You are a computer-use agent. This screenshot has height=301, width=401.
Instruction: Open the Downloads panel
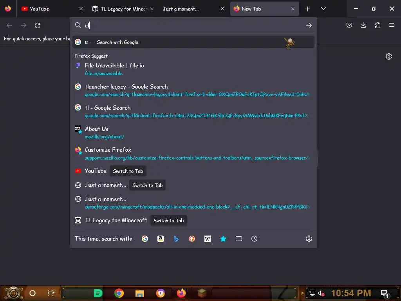point(363,25)
